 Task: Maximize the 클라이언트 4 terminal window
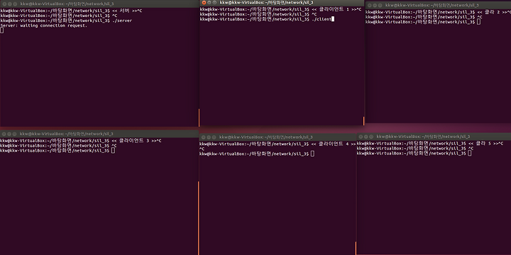point(214,137)
